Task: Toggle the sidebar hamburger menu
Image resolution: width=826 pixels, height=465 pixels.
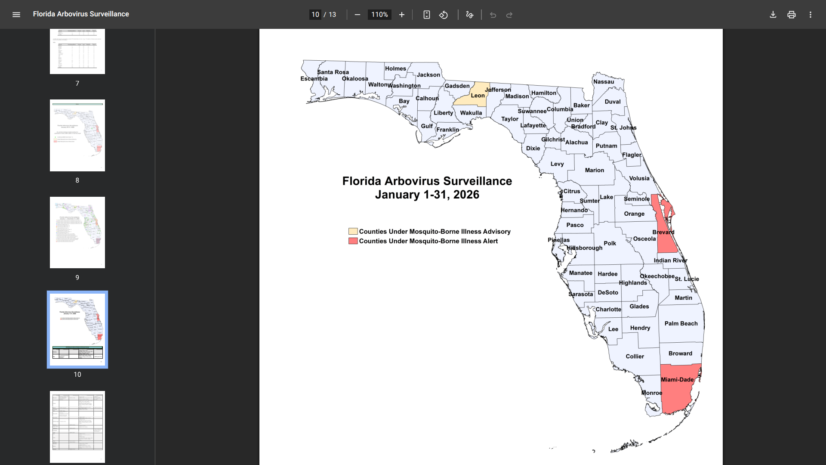Action: click(x=16, y=15)
